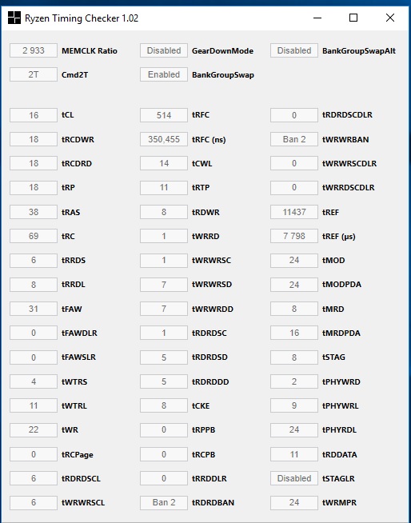Select the MEMCLK Ratio value field
The width and height of the screenshot is (411, 523).
pyautogui.click(x=34, y=50)
